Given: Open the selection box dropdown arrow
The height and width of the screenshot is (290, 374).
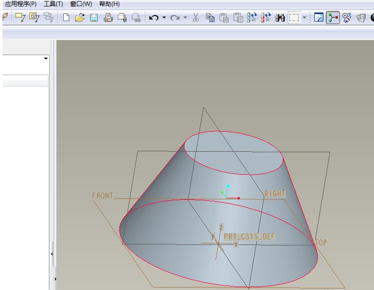Looking at the screenshot, I should pos(304,18).
